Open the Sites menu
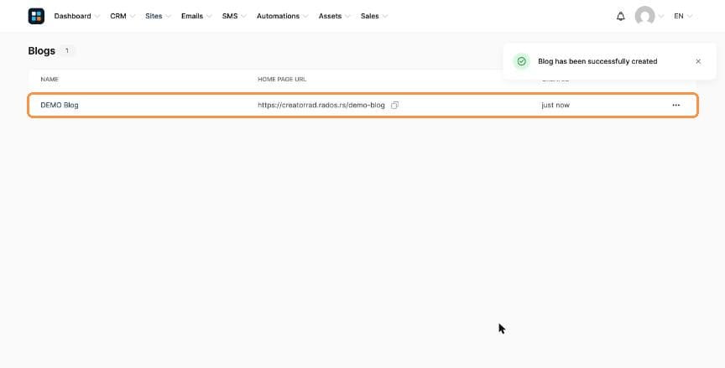 (x=154, y=16)
